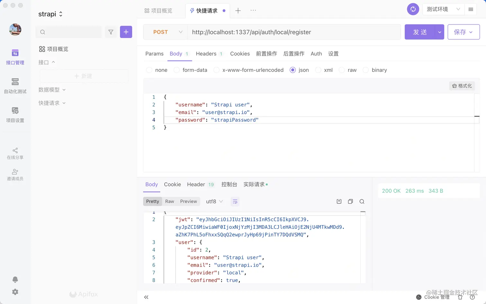This screenshot has width=486, height=304.
Task: Select the form-data body type
Action: (x=190, y=70)
